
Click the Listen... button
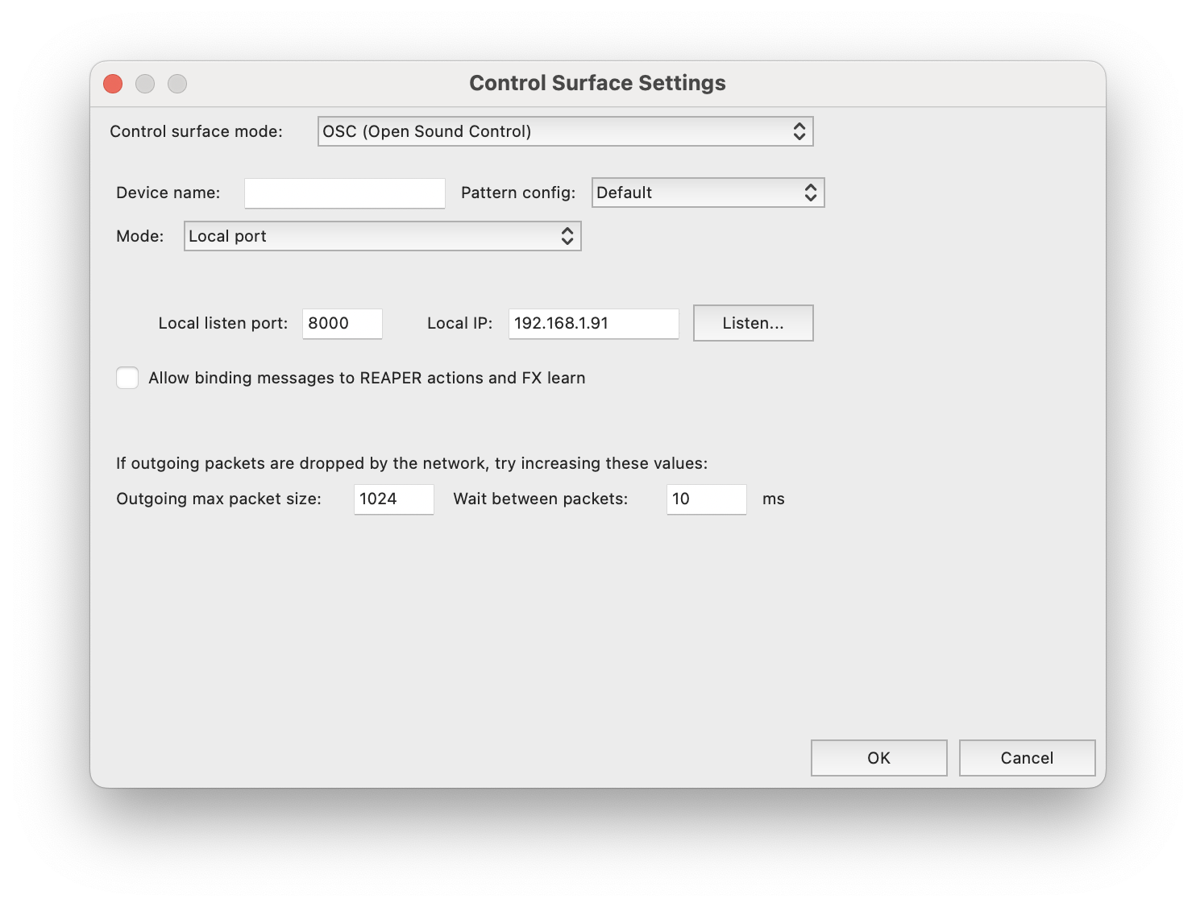pyautogui.click(x=753, y=323)
